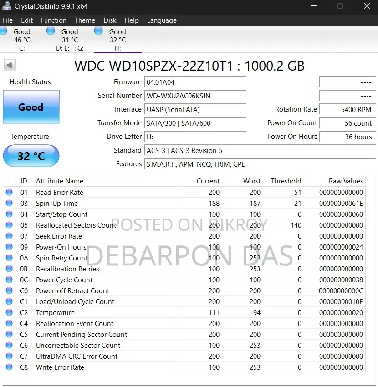Click the status dot for UltraDMA CRC Error Count
Screen dimensions: 378x387
point(9,356)
